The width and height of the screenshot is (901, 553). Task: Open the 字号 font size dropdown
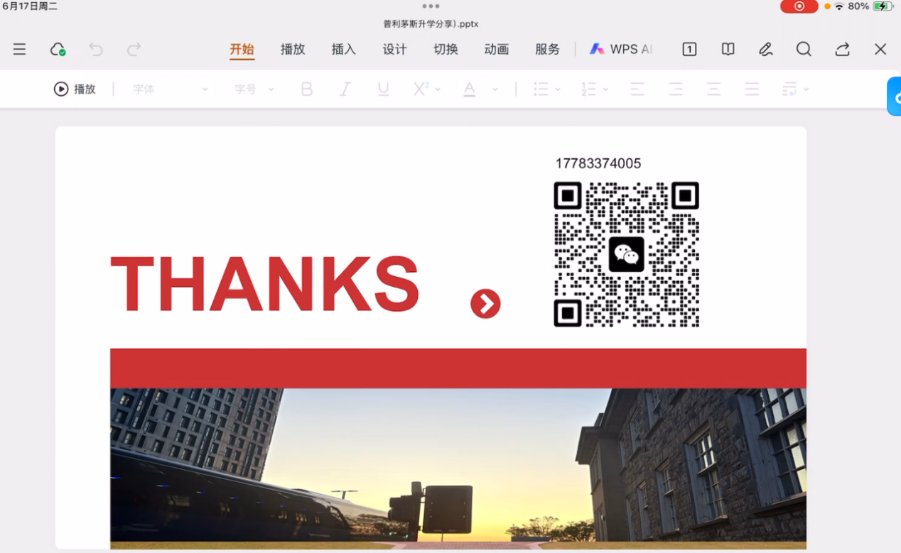pos(254,89)
